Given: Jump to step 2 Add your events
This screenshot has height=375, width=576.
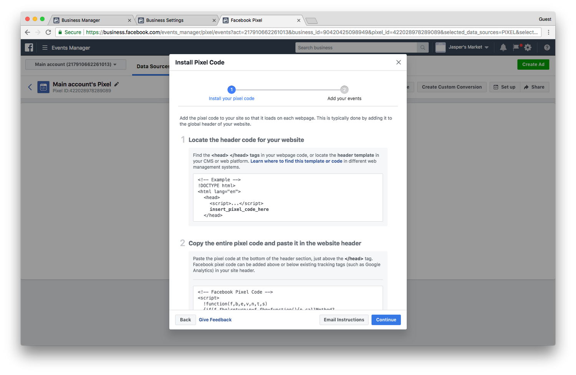Looking at the screenshot, I should click(344, 89).
